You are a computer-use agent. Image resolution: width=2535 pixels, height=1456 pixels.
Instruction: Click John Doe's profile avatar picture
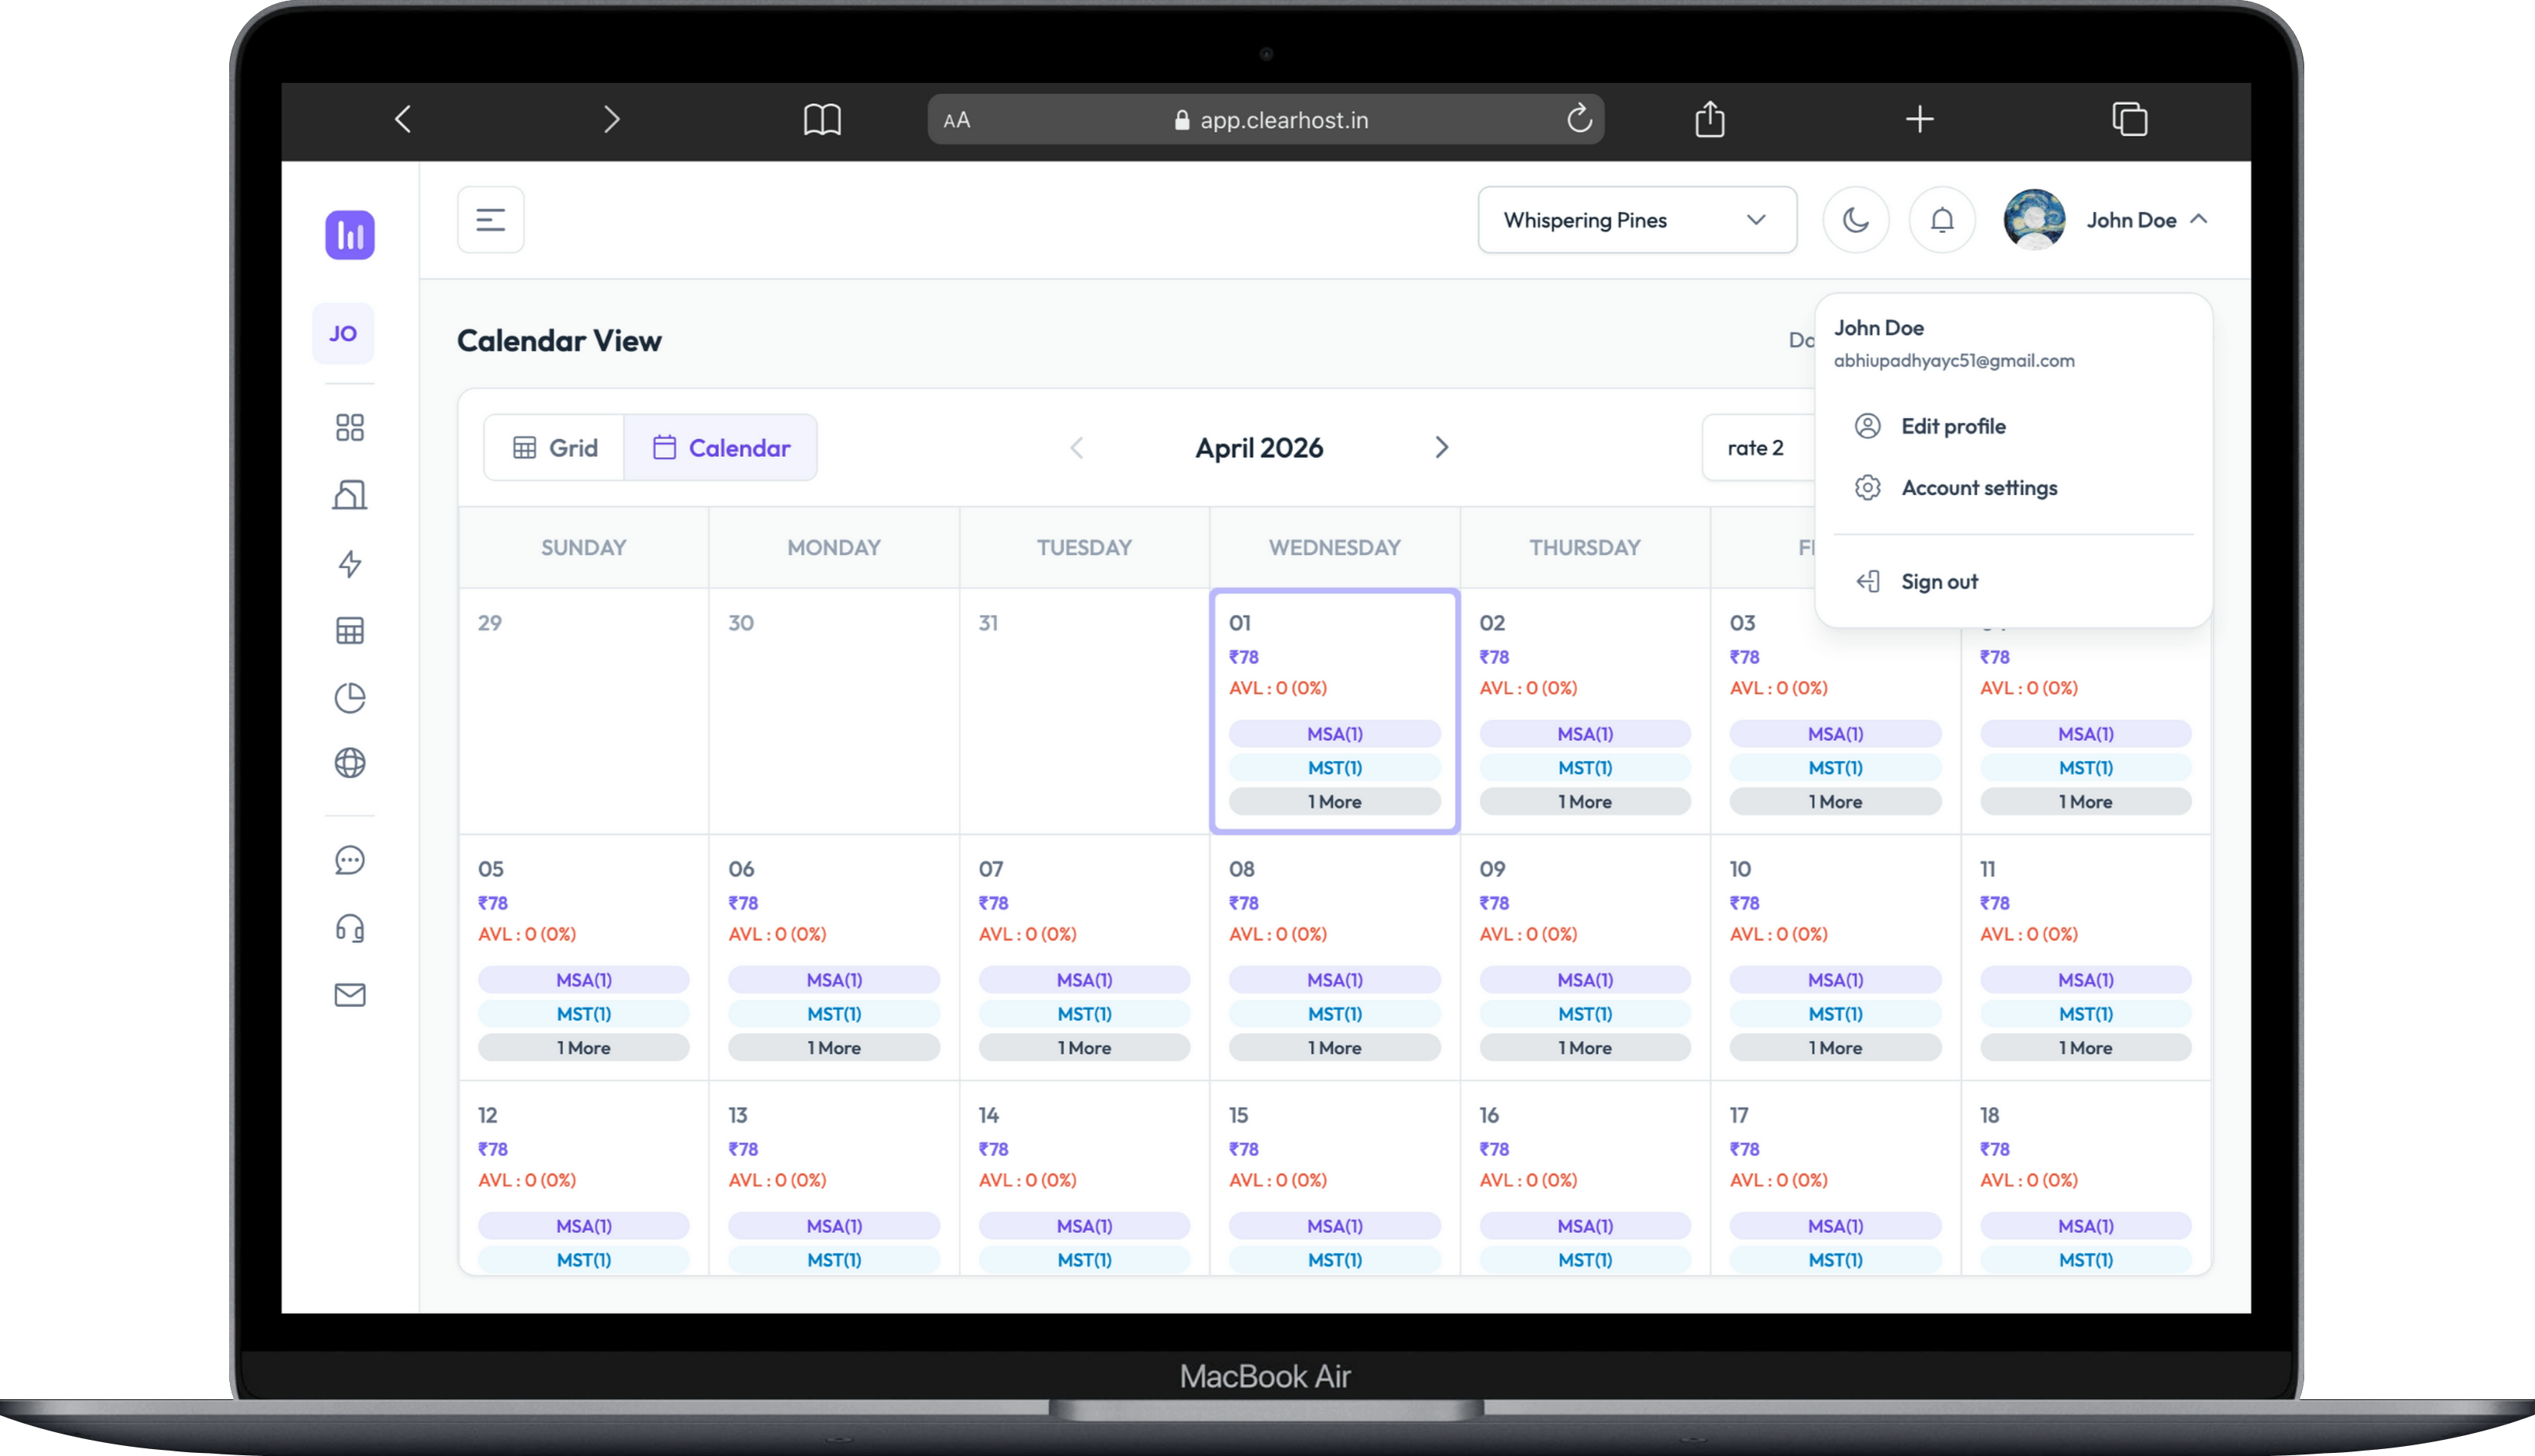[x=2034, y=220]
